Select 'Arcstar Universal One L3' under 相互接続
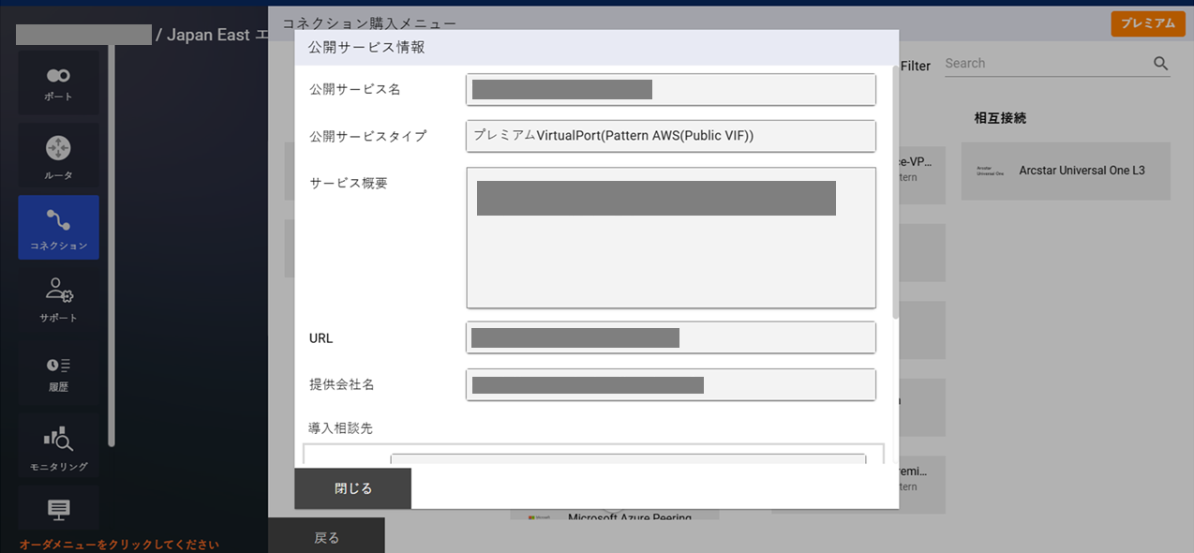The width and height of the screenshot is (1194, 553). pyautogui.click(x=1065, y=171)
